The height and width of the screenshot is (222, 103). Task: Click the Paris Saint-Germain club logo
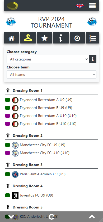coord(15,174)
